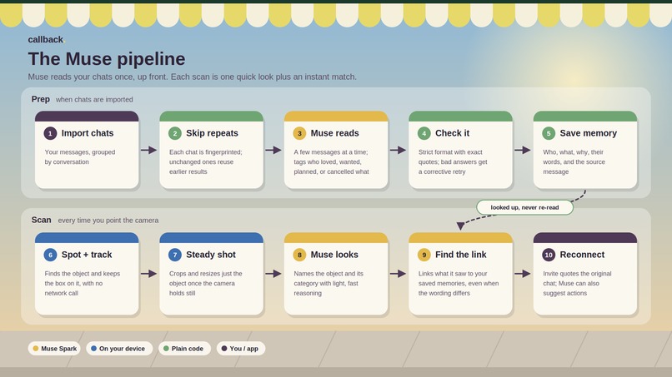Click the 'Check it' card title
Screen dimensions: 672x377
(452, 133)
